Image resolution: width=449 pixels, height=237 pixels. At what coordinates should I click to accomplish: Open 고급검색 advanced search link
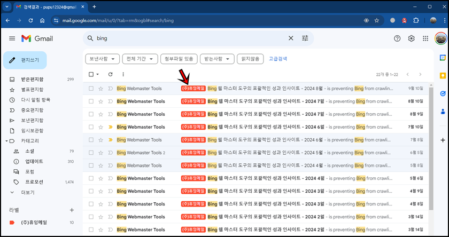[x=278, y=59]
